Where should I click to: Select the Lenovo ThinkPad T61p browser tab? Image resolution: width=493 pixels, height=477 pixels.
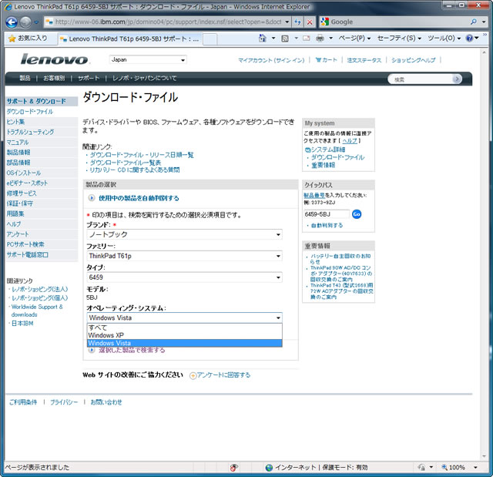pos(130,39)
